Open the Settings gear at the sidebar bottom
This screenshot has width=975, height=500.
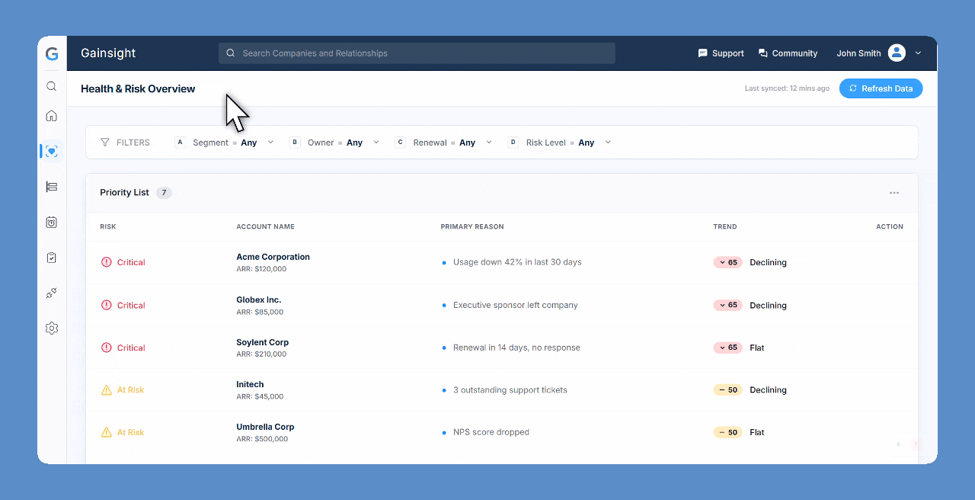51,328
